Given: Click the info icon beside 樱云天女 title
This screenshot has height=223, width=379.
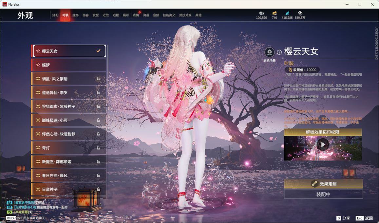Looking at the screenshot, I should pyautogui.click(x=279, y=52).
